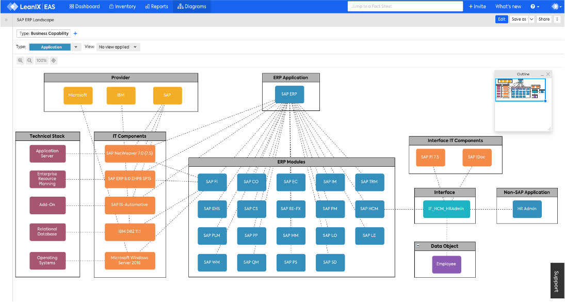Open the Application type dropdown
565x302 pixels.
[75, 46]
